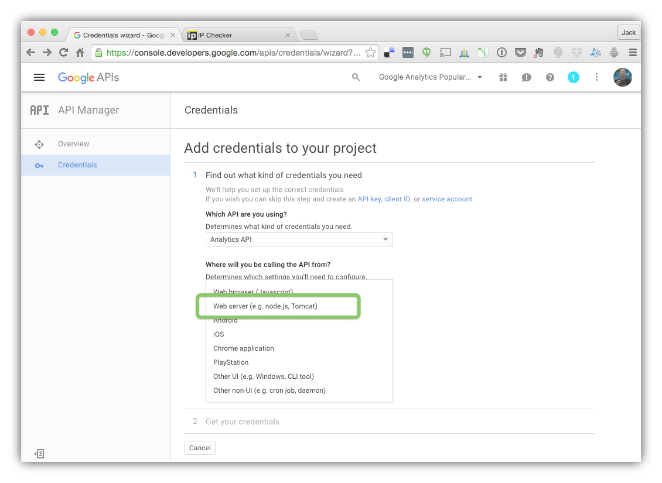Click the user profile avatar
This screenshot has width=662, height=483.
point(622,77)
